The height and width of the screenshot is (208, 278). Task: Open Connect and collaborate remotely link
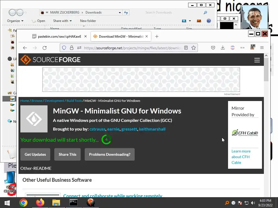113,196
